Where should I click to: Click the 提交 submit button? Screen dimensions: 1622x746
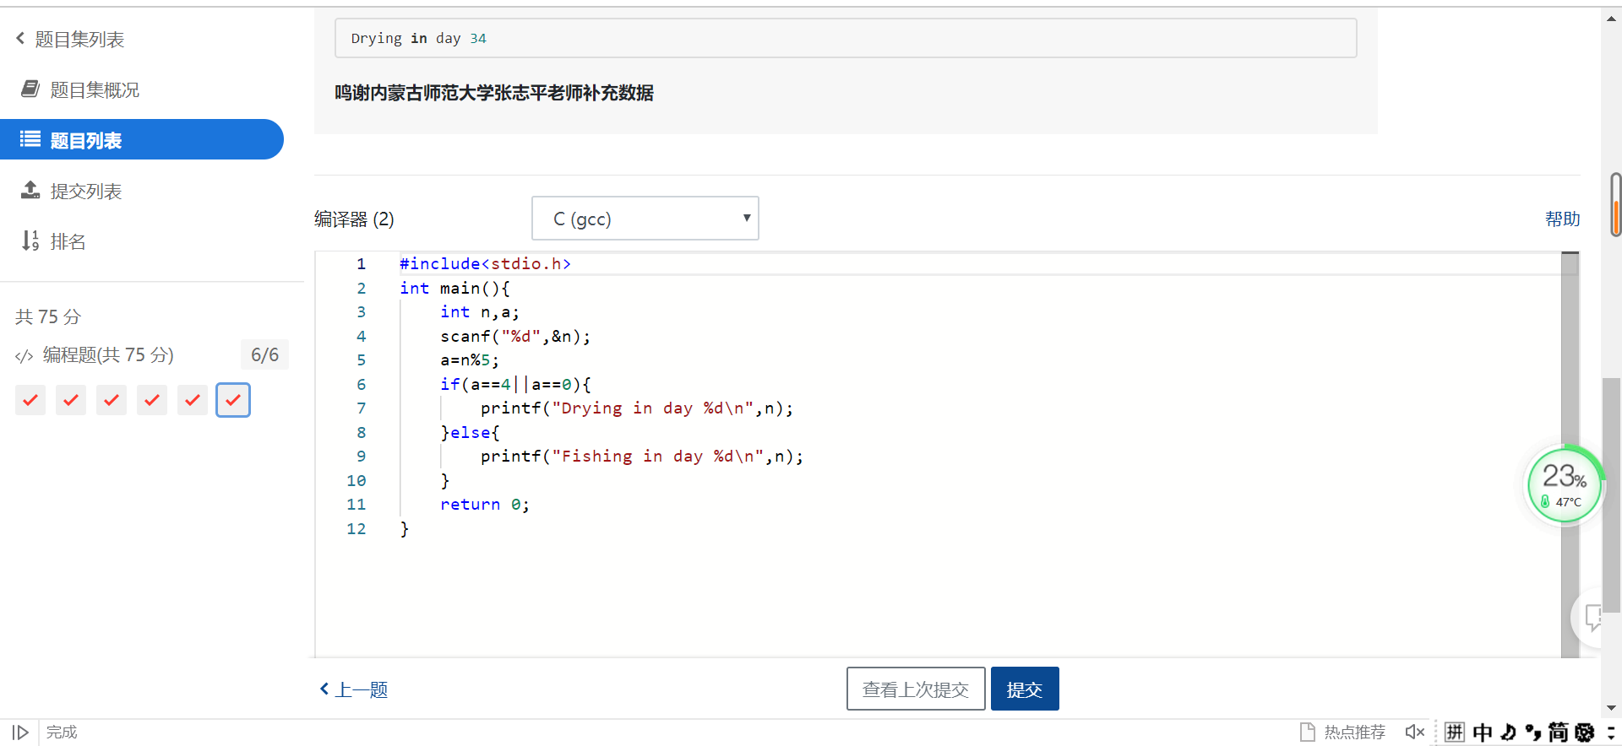tap(1024, 689)
